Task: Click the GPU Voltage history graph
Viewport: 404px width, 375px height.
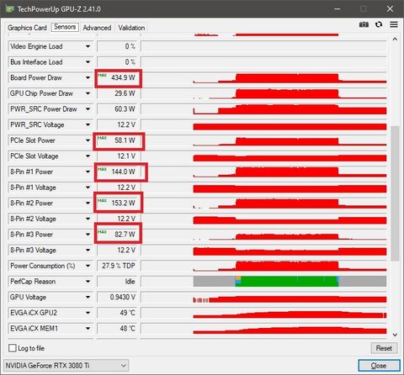Action: (263, 297)
